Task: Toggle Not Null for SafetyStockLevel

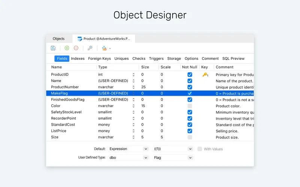Action: (x=190, y=112)
